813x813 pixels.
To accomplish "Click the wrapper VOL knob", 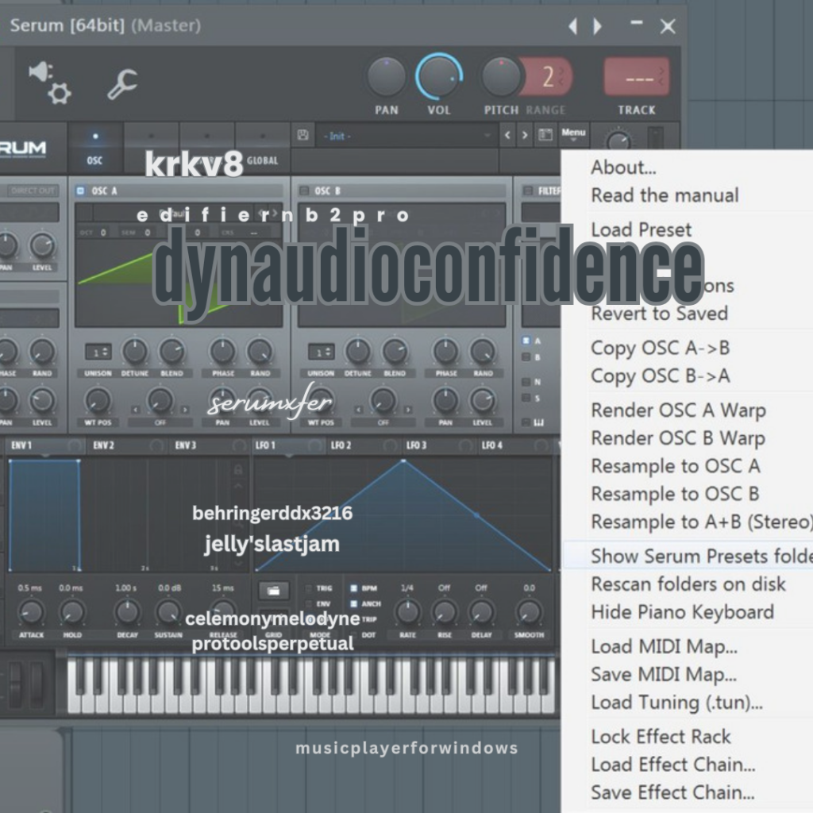I will pos(438,77).
